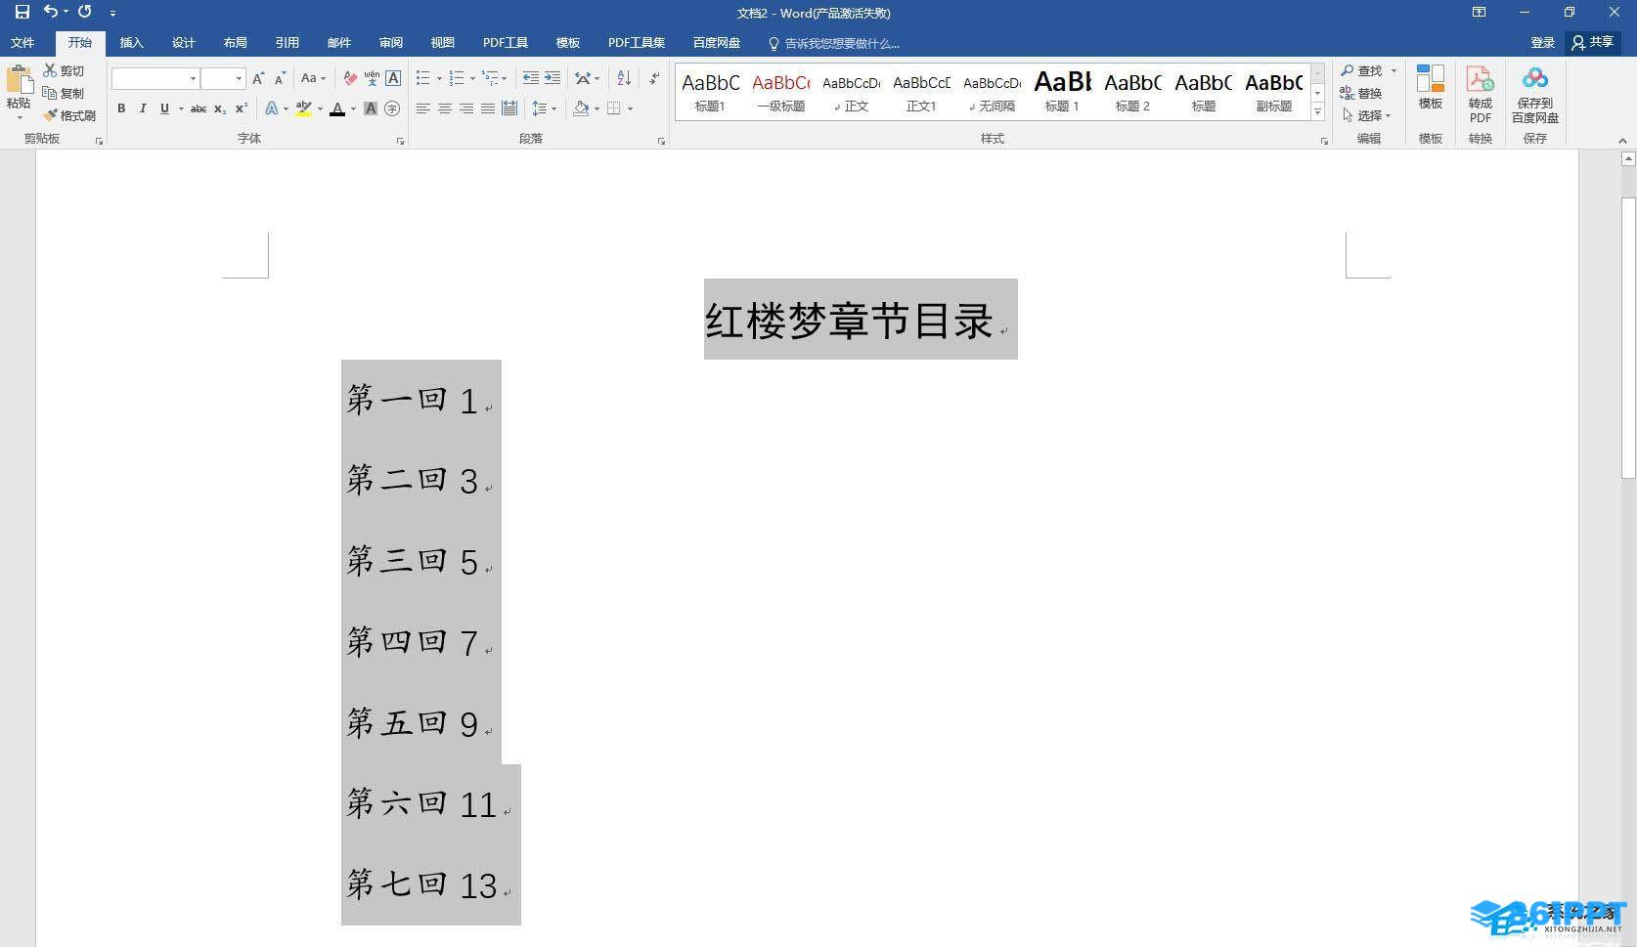Decrease paragraph indent
Screen dimensions: 1637x947
pyautogui.click(x=530, y=78)
